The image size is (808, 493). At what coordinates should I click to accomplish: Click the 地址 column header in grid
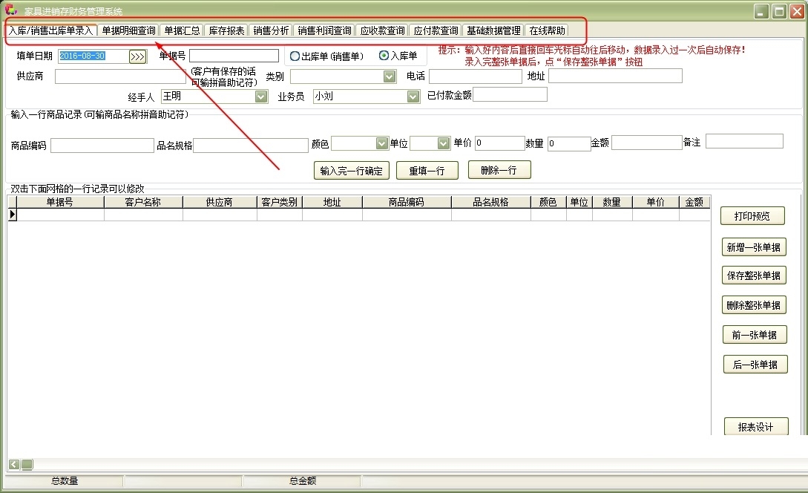332,202
